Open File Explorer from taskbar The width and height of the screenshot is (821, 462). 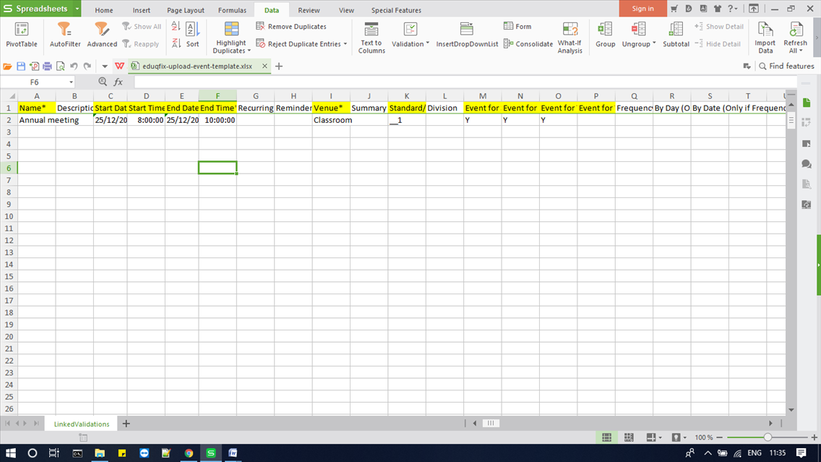pos(100,453)
